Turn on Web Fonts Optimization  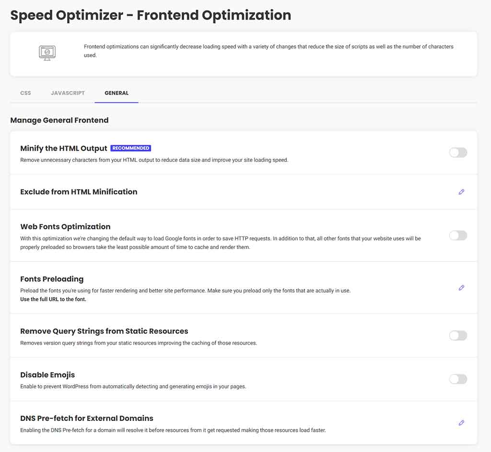pos(457,235)
